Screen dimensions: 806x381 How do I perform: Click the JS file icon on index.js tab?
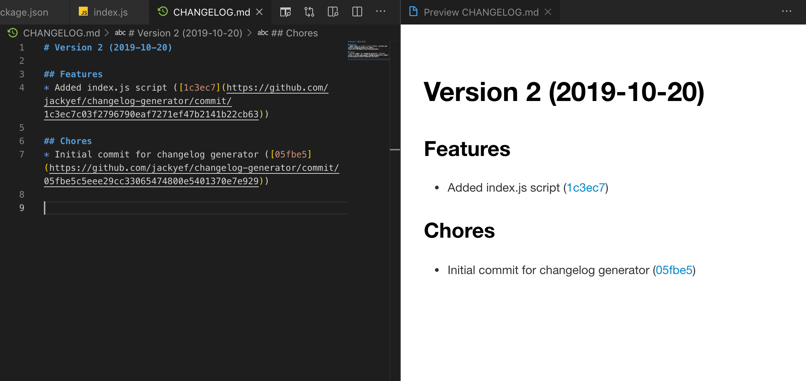pyautogui.click(x=84, y=12)
